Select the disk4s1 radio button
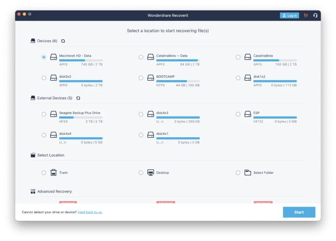Image resolution: width=336 pixels, height=241 pixels. click(141, 135)
